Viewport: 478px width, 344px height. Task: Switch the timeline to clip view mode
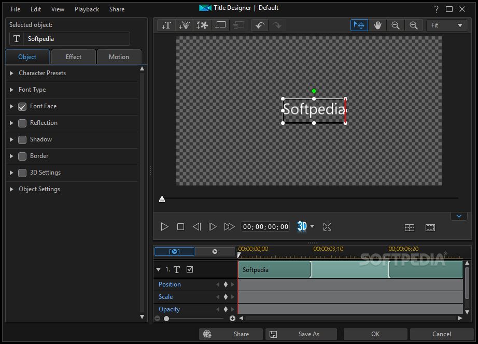[x=174, y=251]
